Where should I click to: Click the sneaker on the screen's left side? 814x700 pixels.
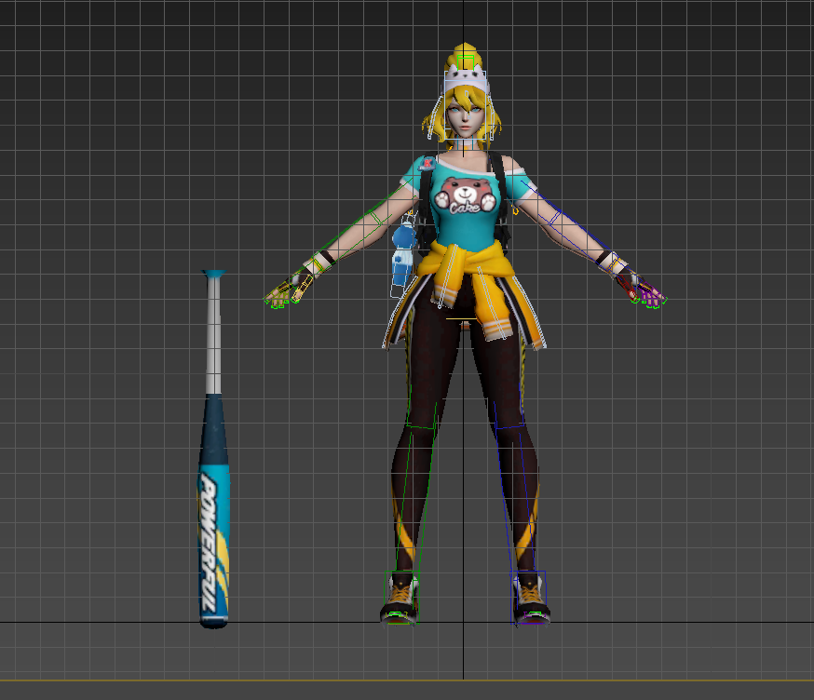(x=400, y=600)
